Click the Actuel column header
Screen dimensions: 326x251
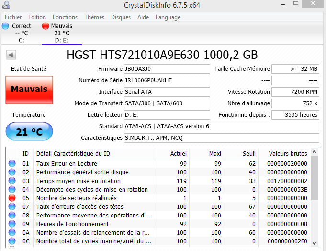[x=172, y=153]
